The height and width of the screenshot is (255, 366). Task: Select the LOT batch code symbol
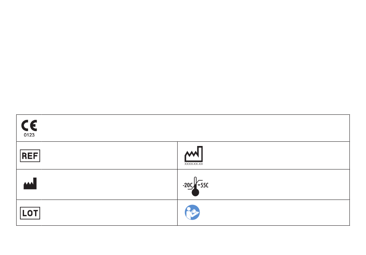click(30, 213)
